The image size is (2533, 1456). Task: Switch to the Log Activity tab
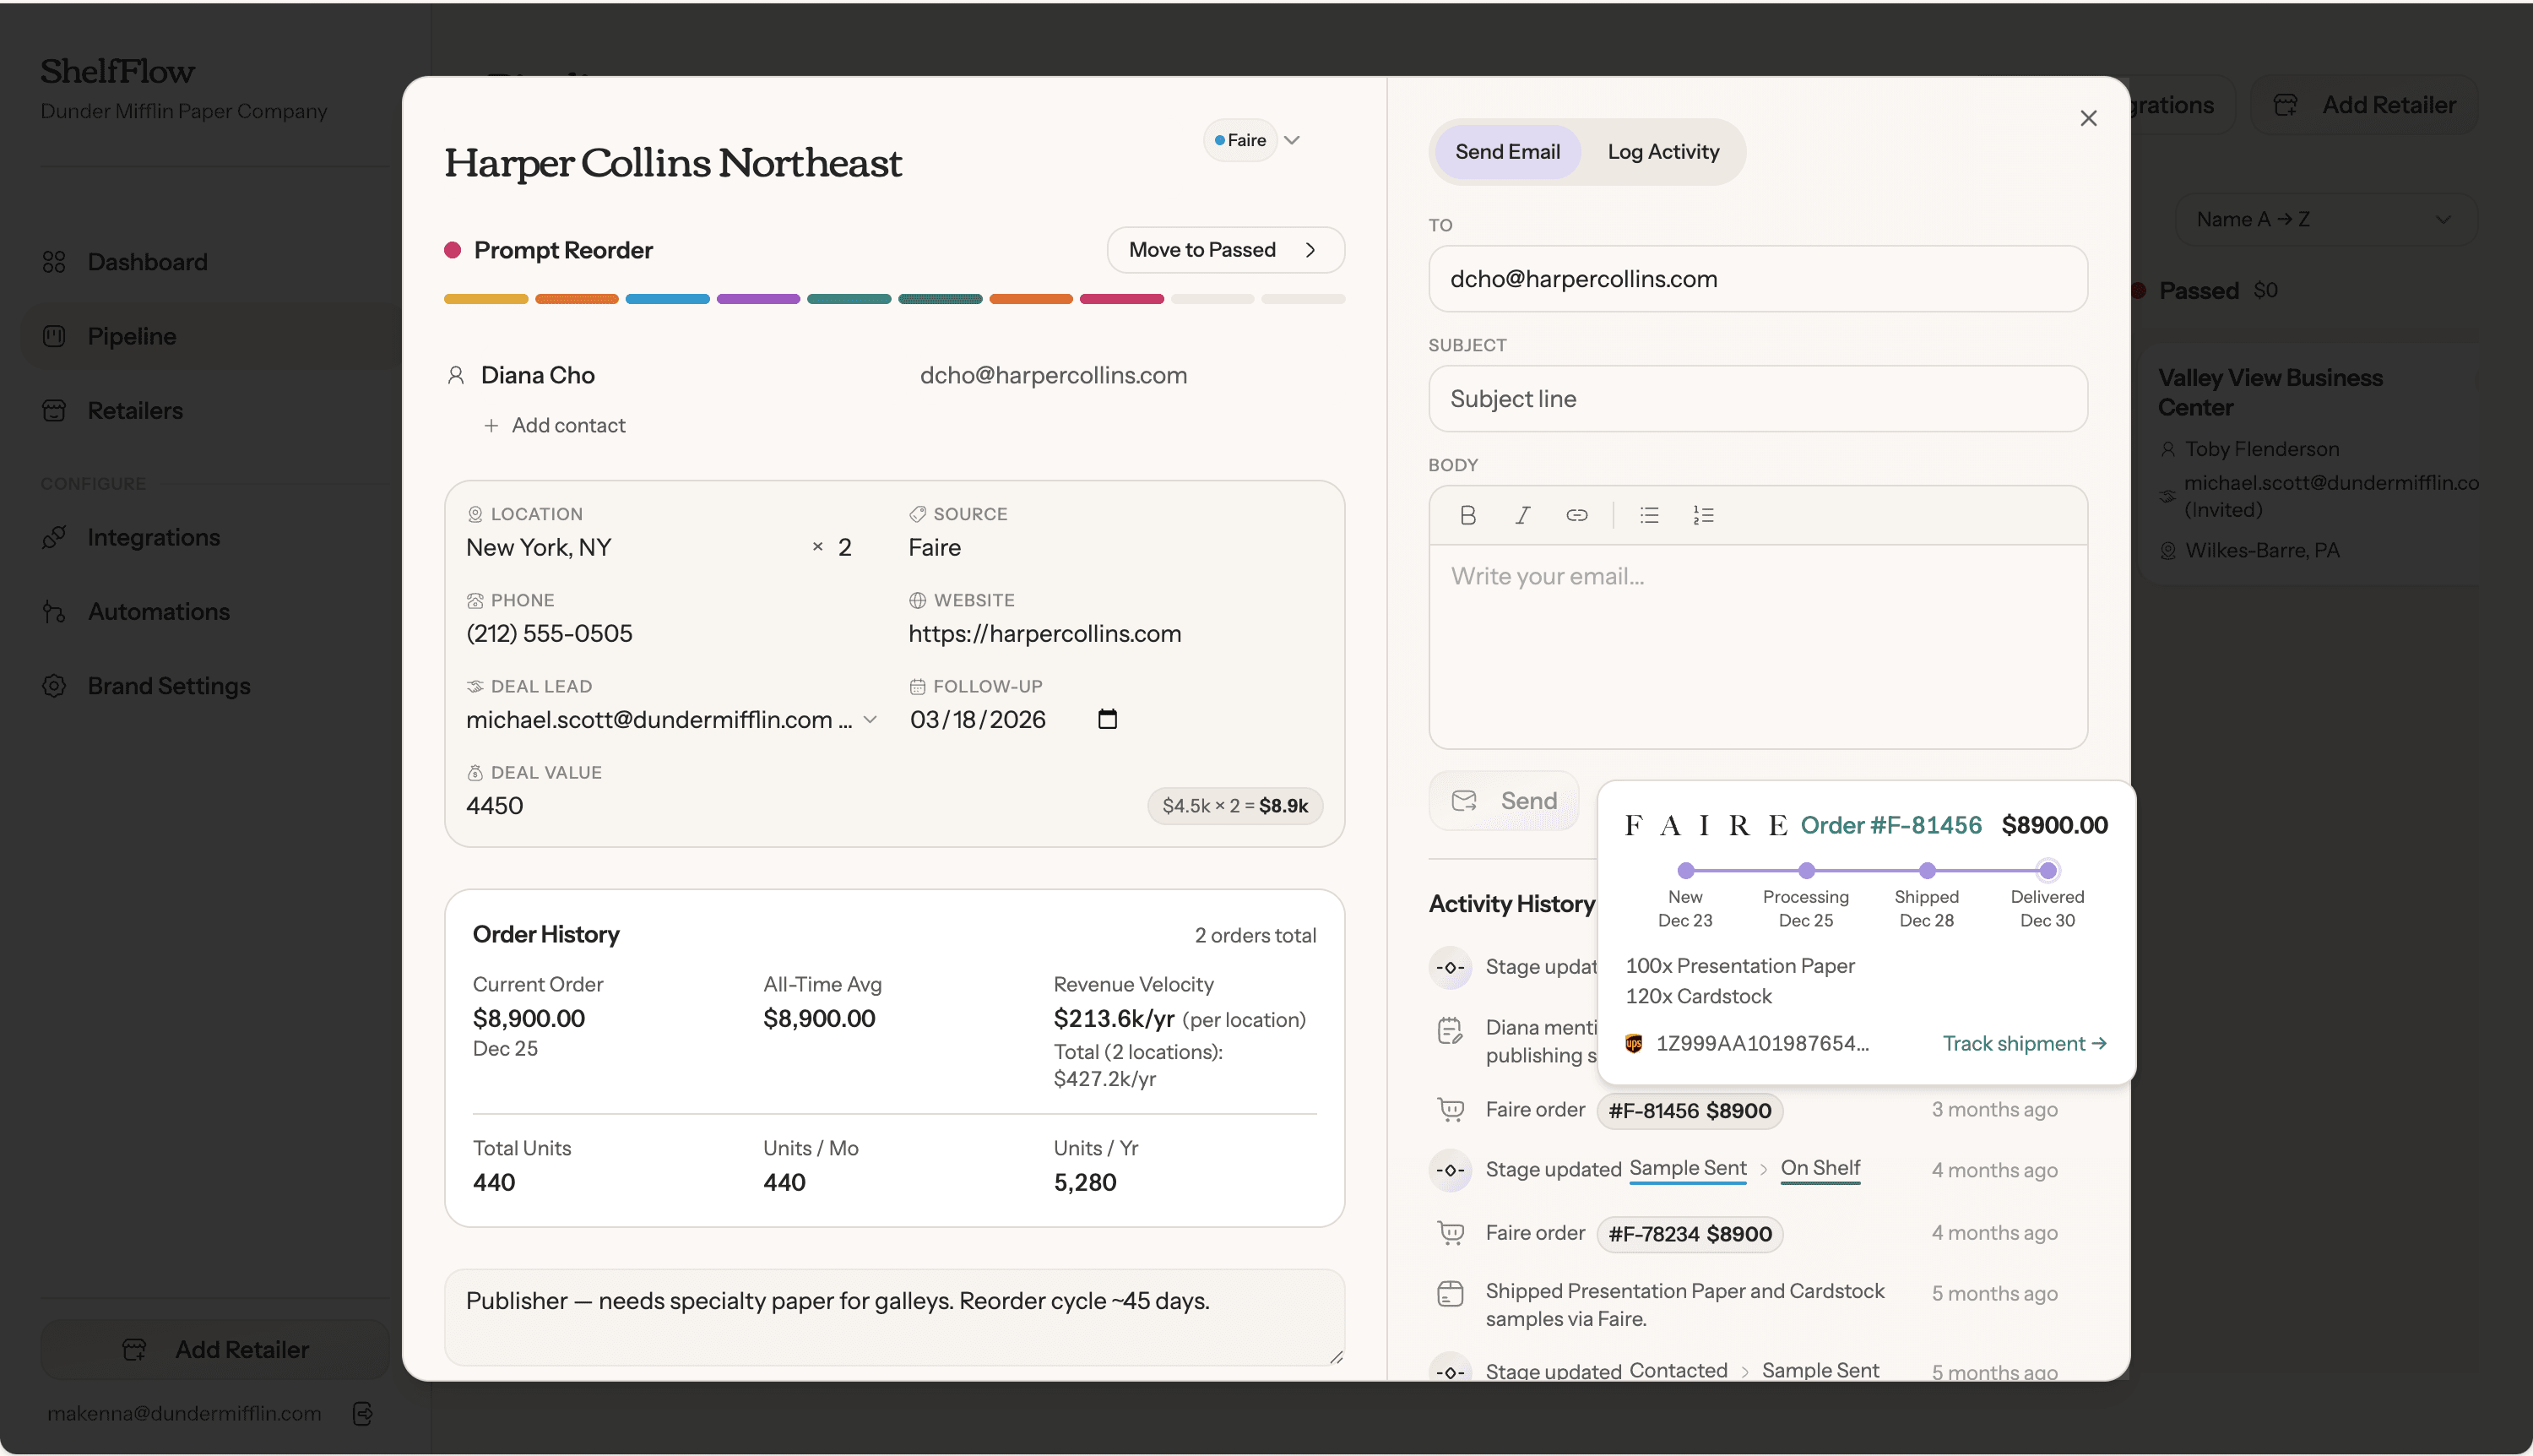[1663, 152]
